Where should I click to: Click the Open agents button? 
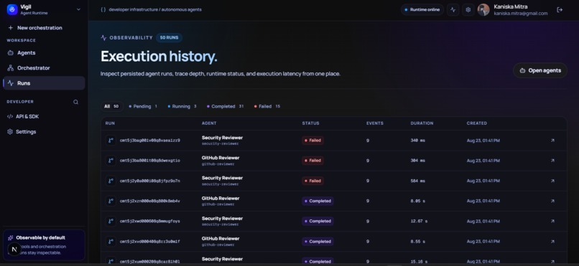[540, 70]
